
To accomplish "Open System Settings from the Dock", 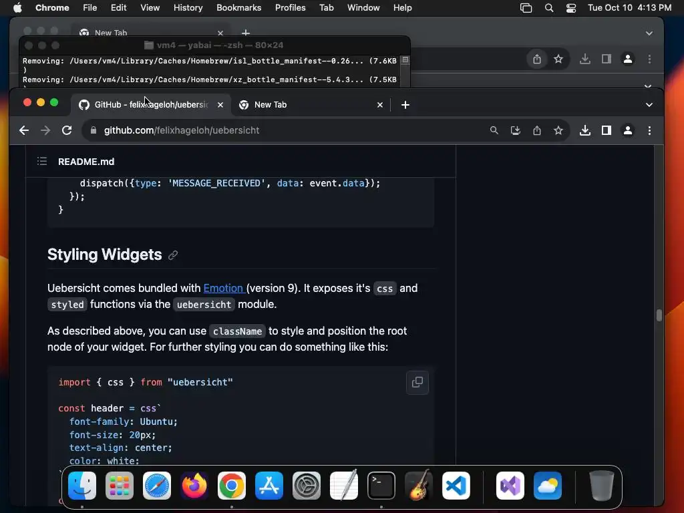I will pyautogui.click(x=306, y=486).
